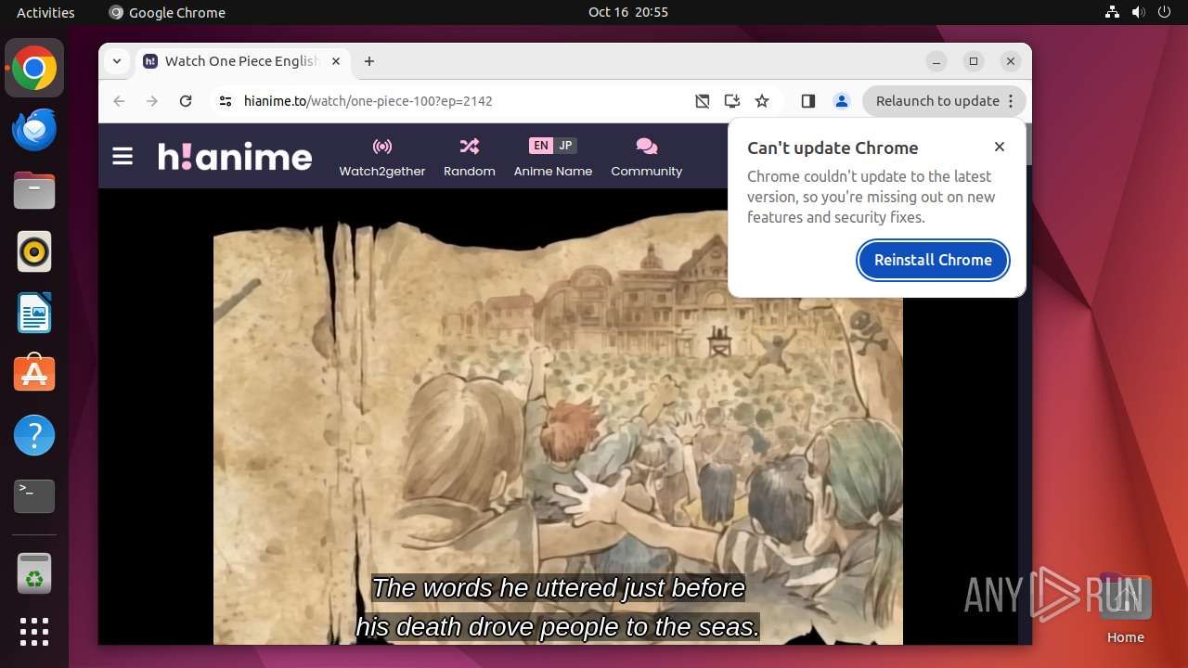This screenshot has width=1188, height=668.
Task: Click the volume icon in top bar
Action: click(x=1138, y=12)
